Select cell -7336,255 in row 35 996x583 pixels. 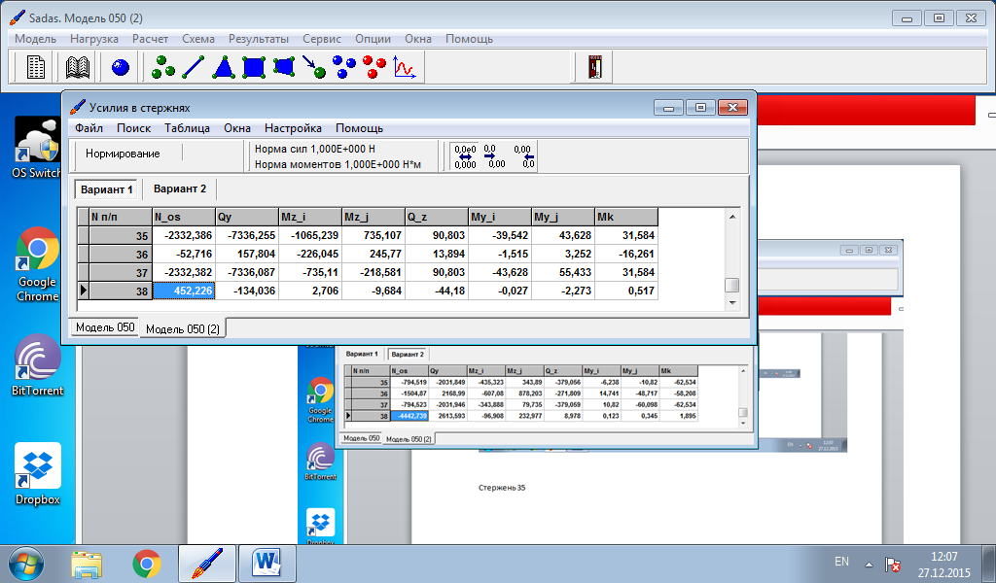pos(246,235)
